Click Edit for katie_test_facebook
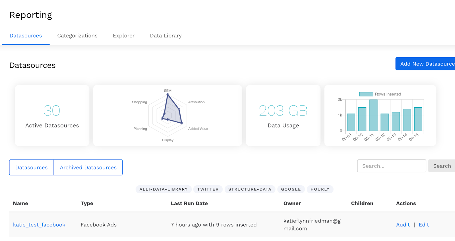The width and height of the screenshot is (455, 241). point(424,225)
